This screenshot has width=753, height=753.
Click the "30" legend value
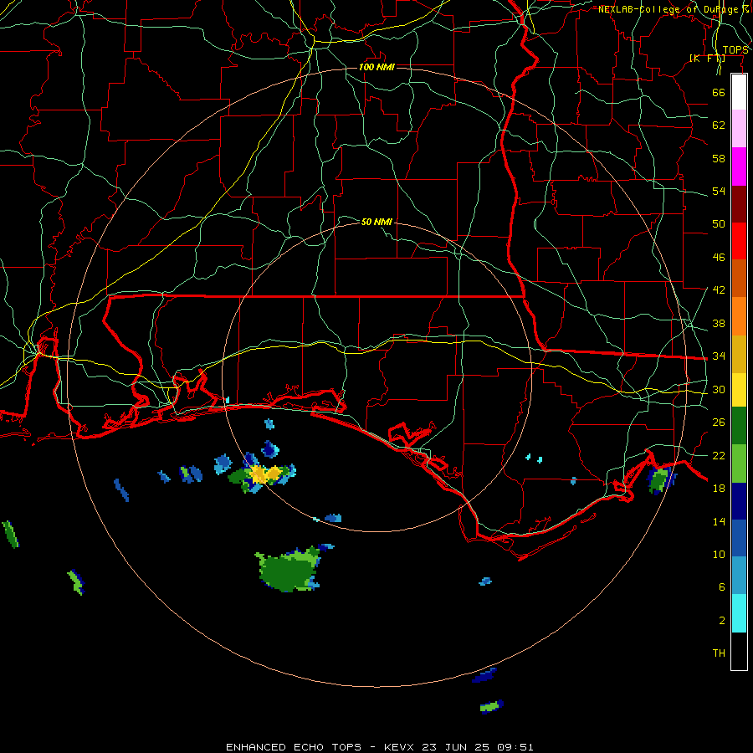tap(719, 389)
